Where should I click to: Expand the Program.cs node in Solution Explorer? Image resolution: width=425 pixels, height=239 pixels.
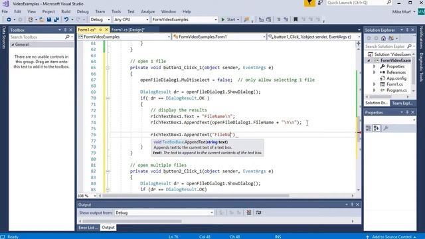click(375, 90)
